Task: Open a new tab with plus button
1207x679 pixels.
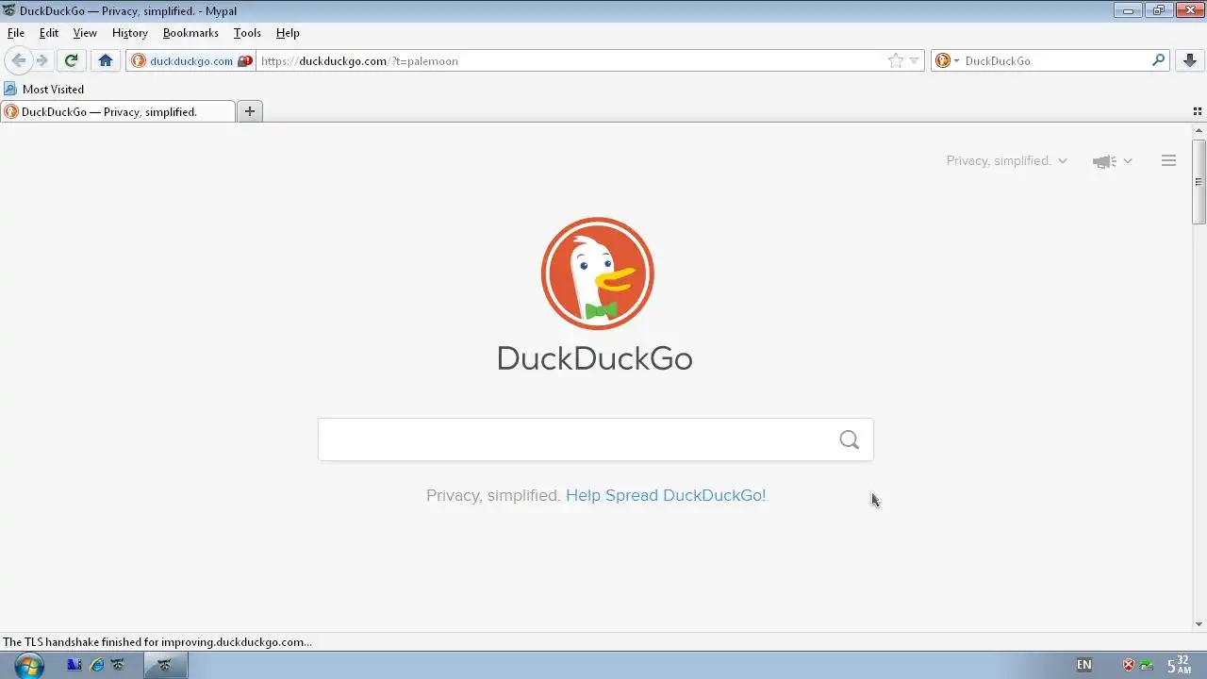Action: 250,111
